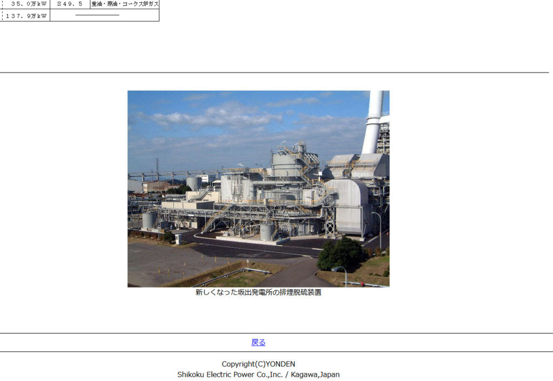Screen dimensions: 553x381
Task: Click the 137.9万kW total cell
Action: click(x=26, y=16)
